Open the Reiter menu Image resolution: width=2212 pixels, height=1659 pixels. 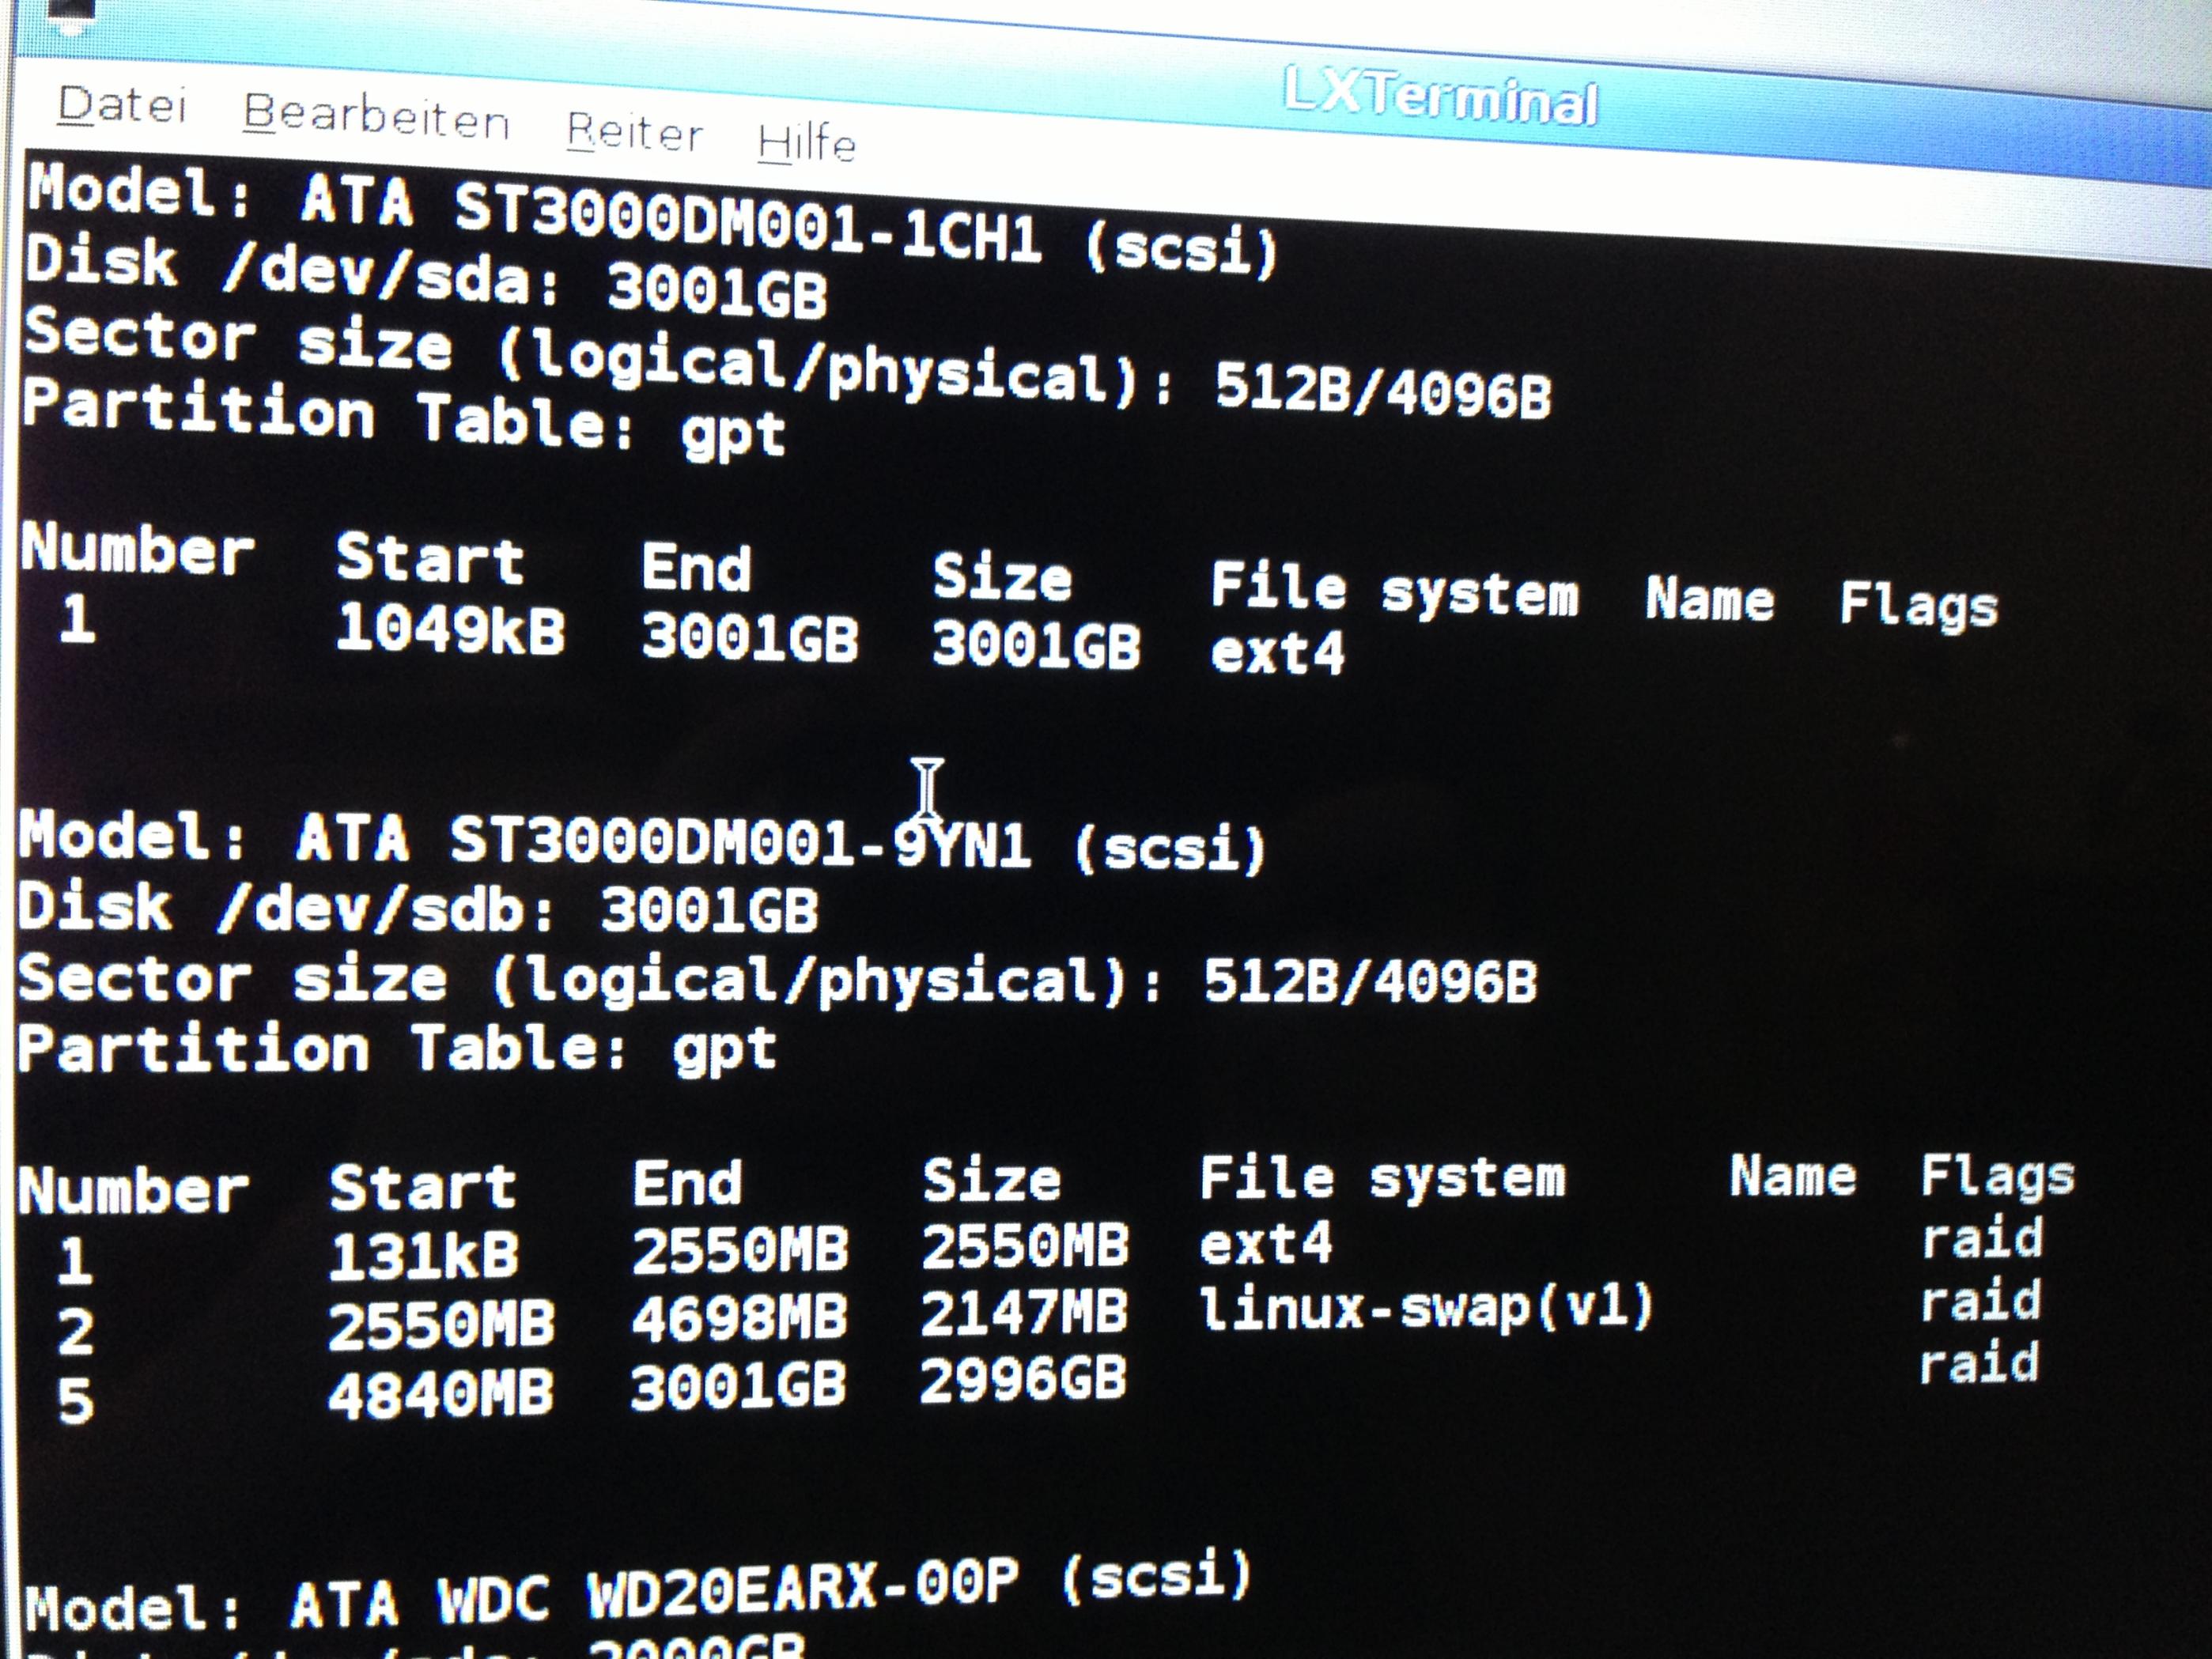coord(634,133)
